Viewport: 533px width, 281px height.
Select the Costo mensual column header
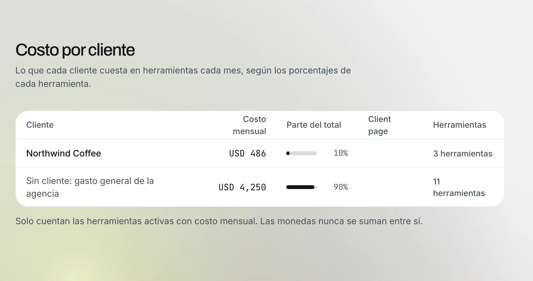coord(249,125)
